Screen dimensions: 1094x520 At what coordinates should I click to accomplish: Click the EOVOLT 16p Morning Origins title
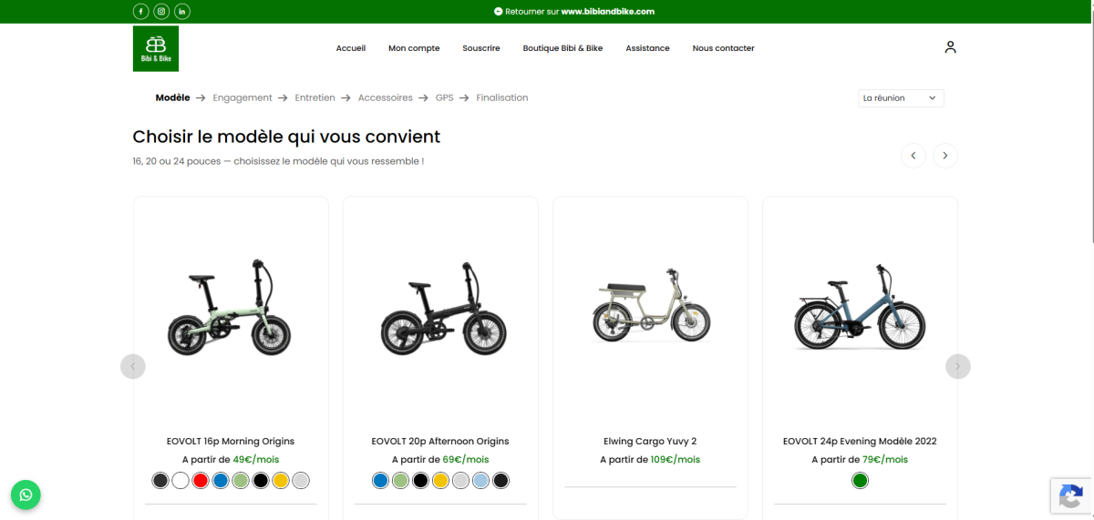coord(231,441)
